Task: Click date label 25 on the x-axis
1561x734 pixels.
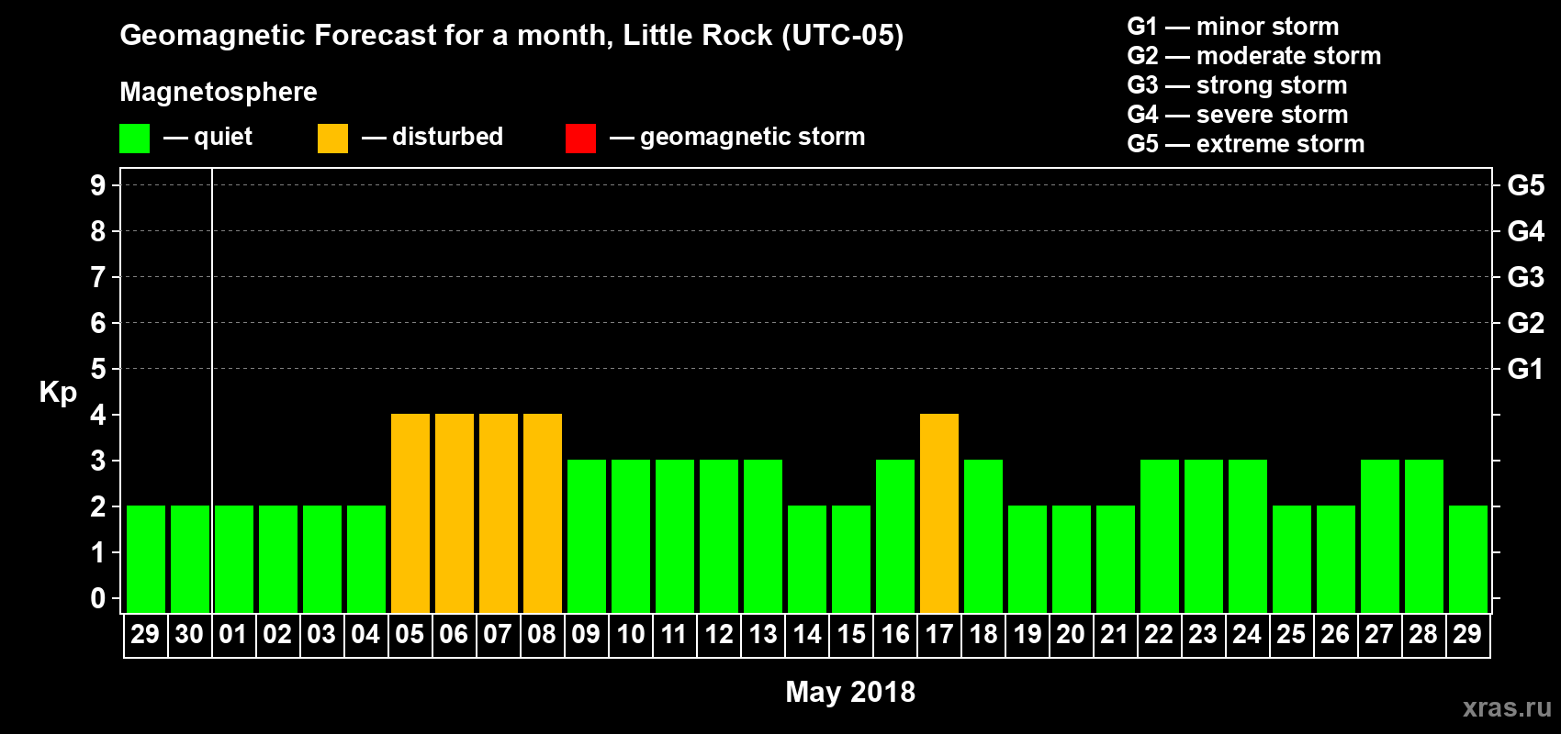Action: 1291,635
